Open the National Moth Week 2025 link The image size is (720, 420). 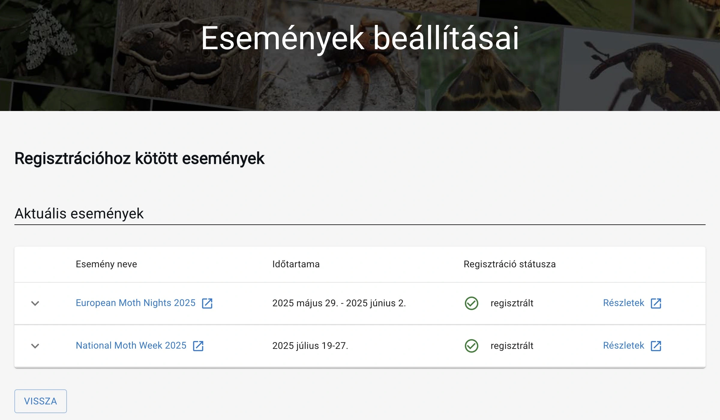(131, 346)
